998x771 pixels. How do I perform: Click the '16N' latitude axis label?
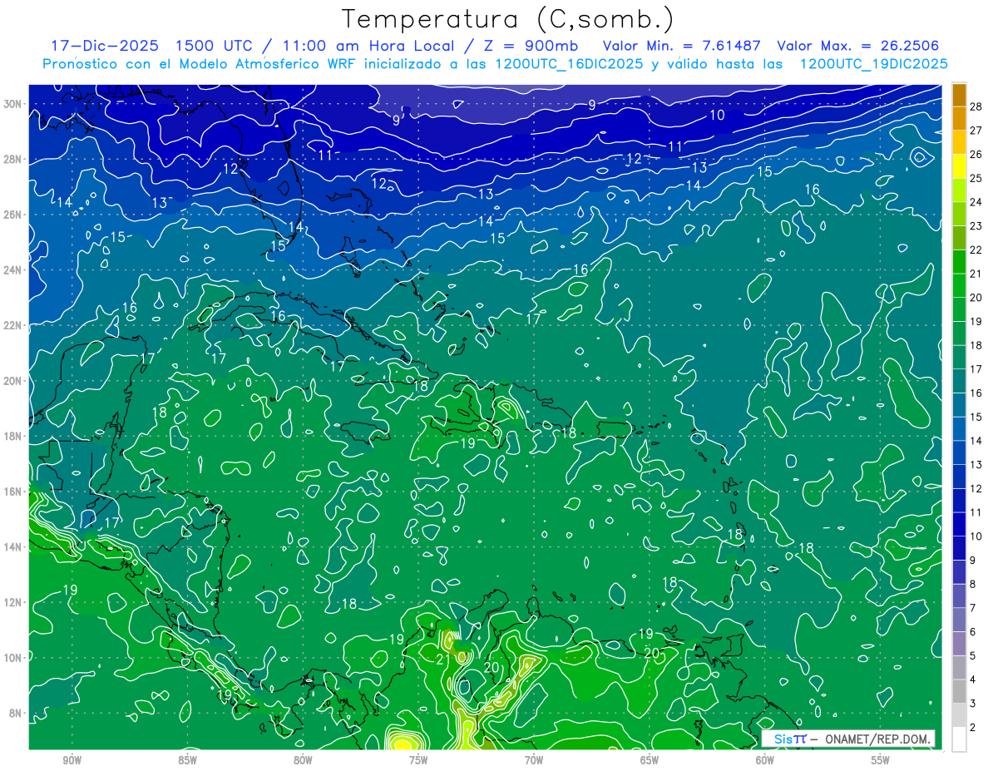12,492
